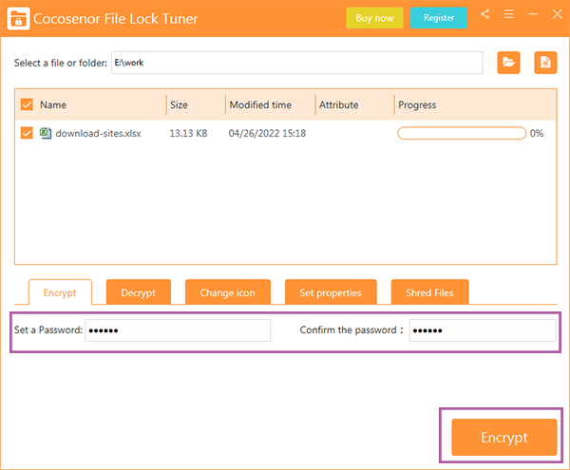570x470 pixels.
Task: Sort by the Size column header
Action: pyautogui.click(x=179, y=105)
